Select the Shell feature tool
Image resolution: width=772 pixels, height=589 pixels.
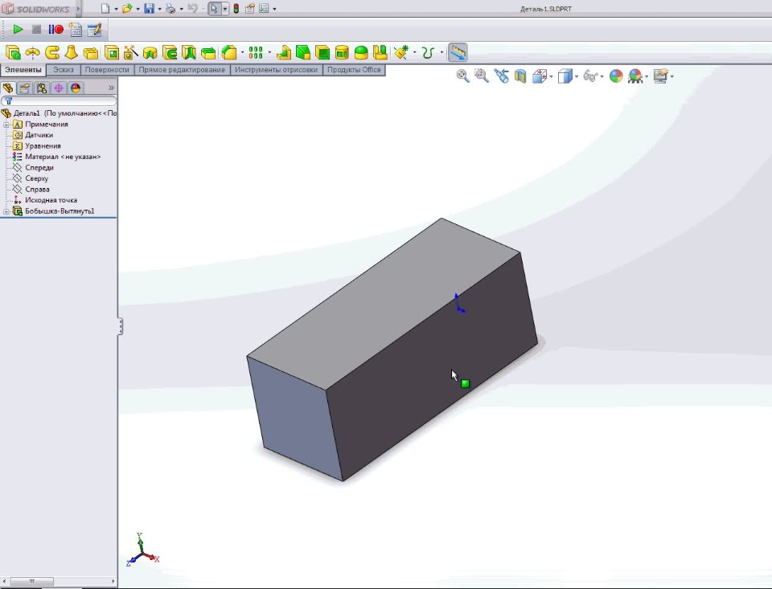(322, 52)
